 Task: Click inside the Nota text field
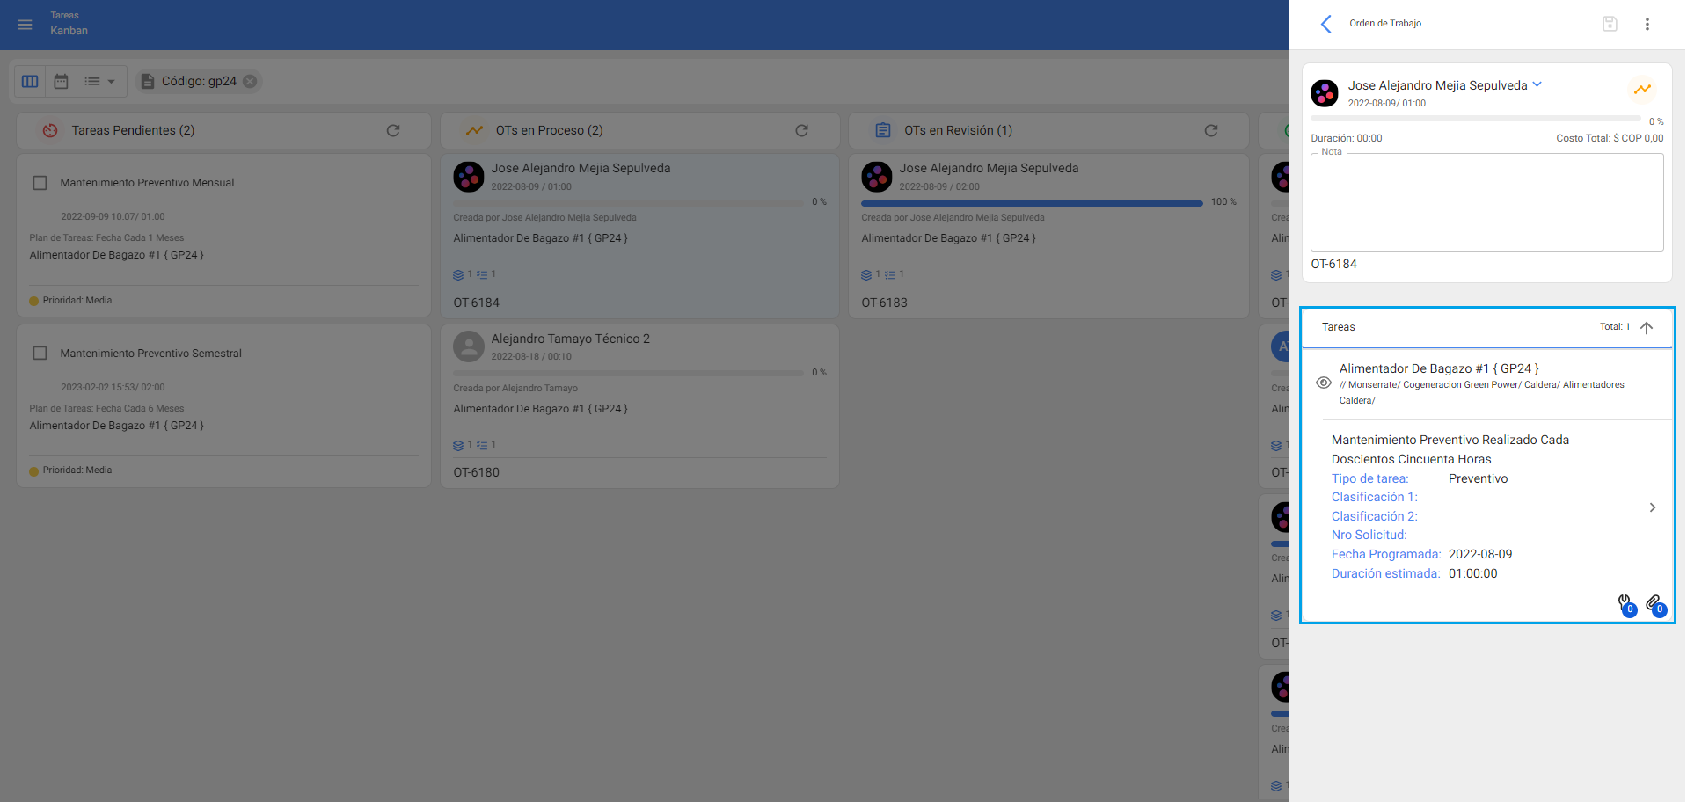1486,202
